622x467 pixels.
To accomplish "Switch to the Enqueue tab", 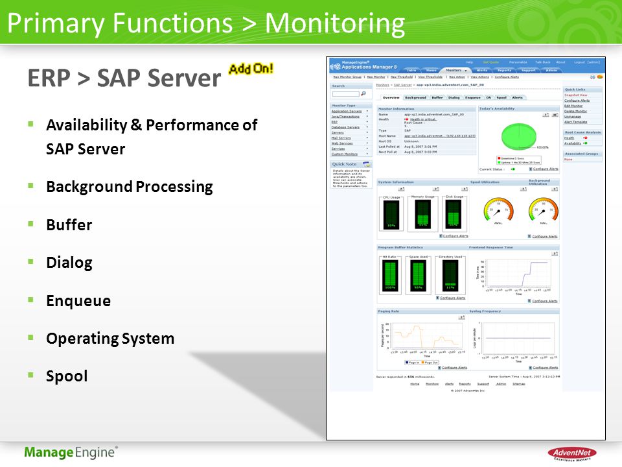I will (472, 97).
